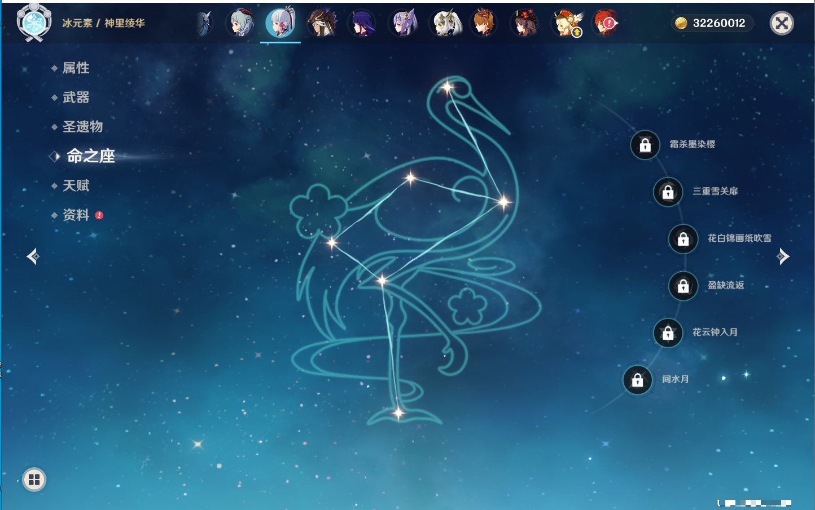Image resolution: width=815 pixels, height=510 pixels.
Task: Open the 属性 attributes tab
Action: [x=76, y=68]
